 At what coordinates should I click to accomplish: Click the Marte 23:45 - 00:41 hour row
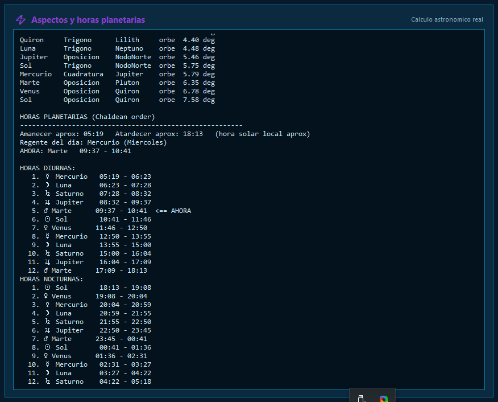tap(90, 339)
